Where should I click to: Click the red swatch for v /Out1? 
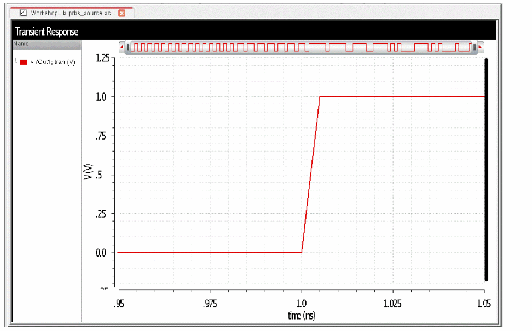click(24, 62)
